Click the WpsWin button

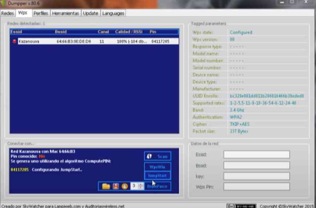point(157,167)
